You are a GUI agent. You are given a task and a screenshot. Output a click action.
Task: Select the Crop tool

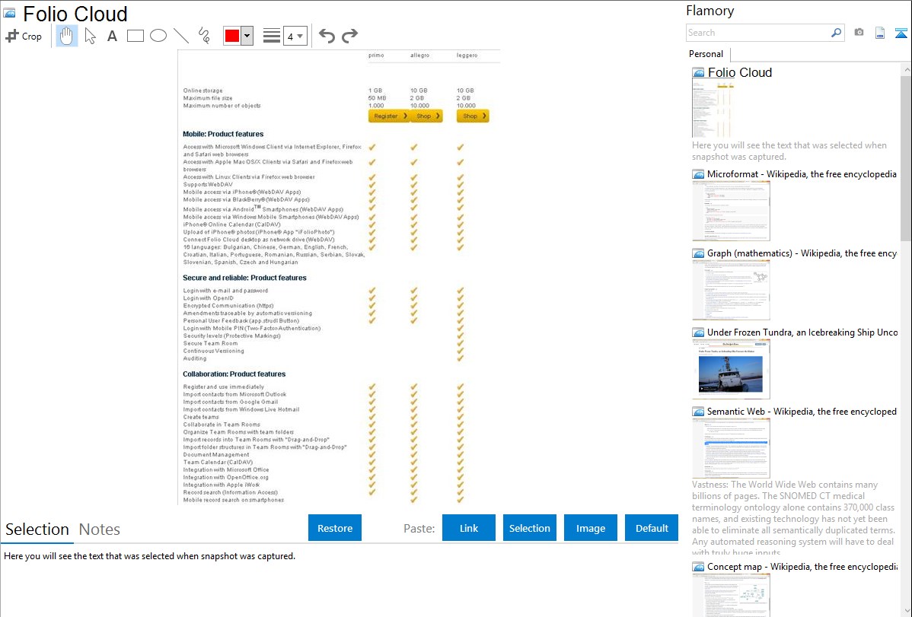[x=24, y=36]
